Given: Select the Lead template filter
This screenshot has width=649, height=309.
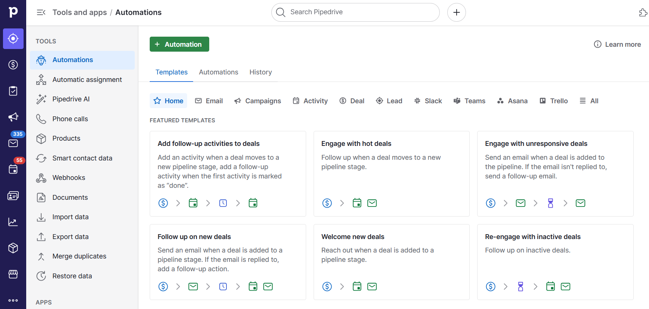Looking at the screenshot, I should coord(389,101).
